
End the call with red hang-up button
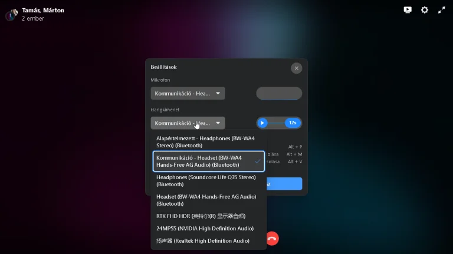pyautogui.click(x=272, y=239)
